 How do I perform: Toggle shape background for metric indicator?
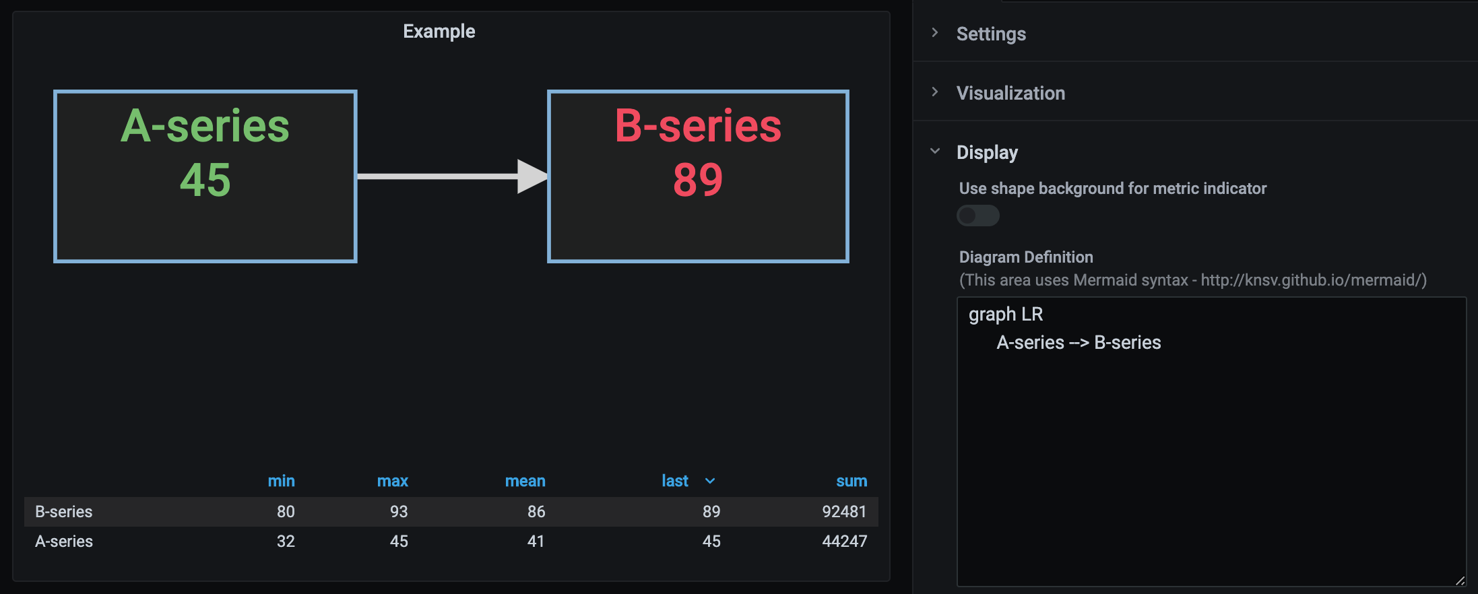pyautogui.click(x=977, y=216)
